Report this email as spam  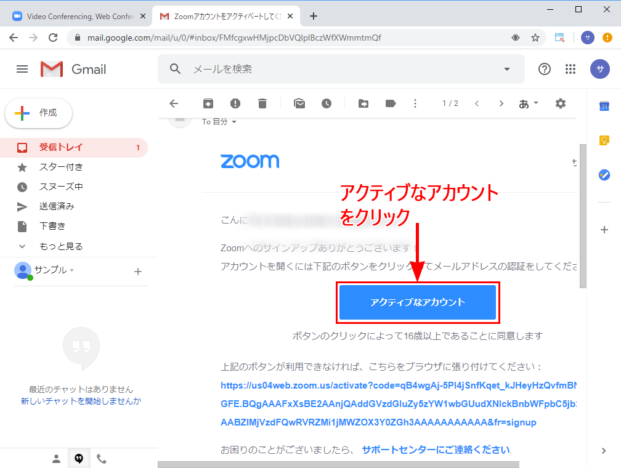click(235, 103)
